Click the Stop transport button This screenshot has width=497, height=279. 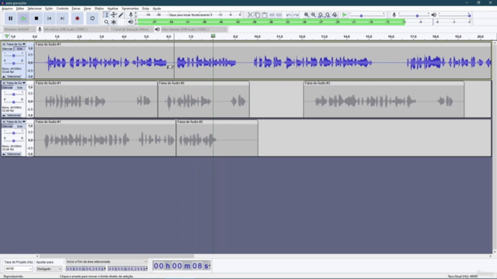36,19
